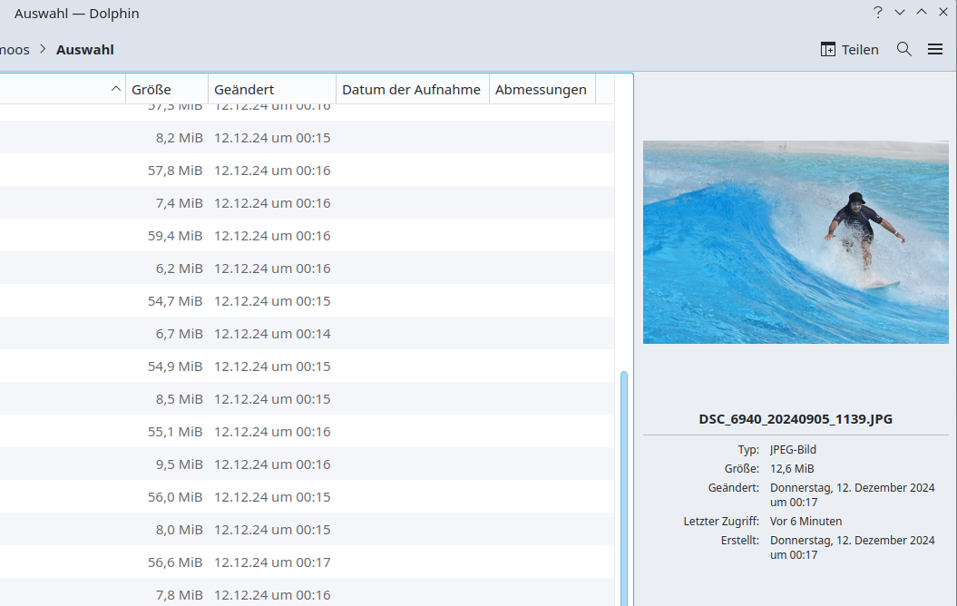957x606 pixels.
Task: Select the row with size 54,9 MiB
Action: tap(307, 367)
